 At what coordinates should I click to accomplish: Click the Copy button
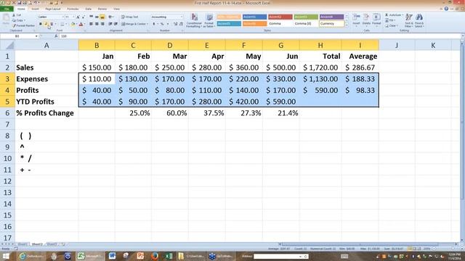tap(18, 20)
